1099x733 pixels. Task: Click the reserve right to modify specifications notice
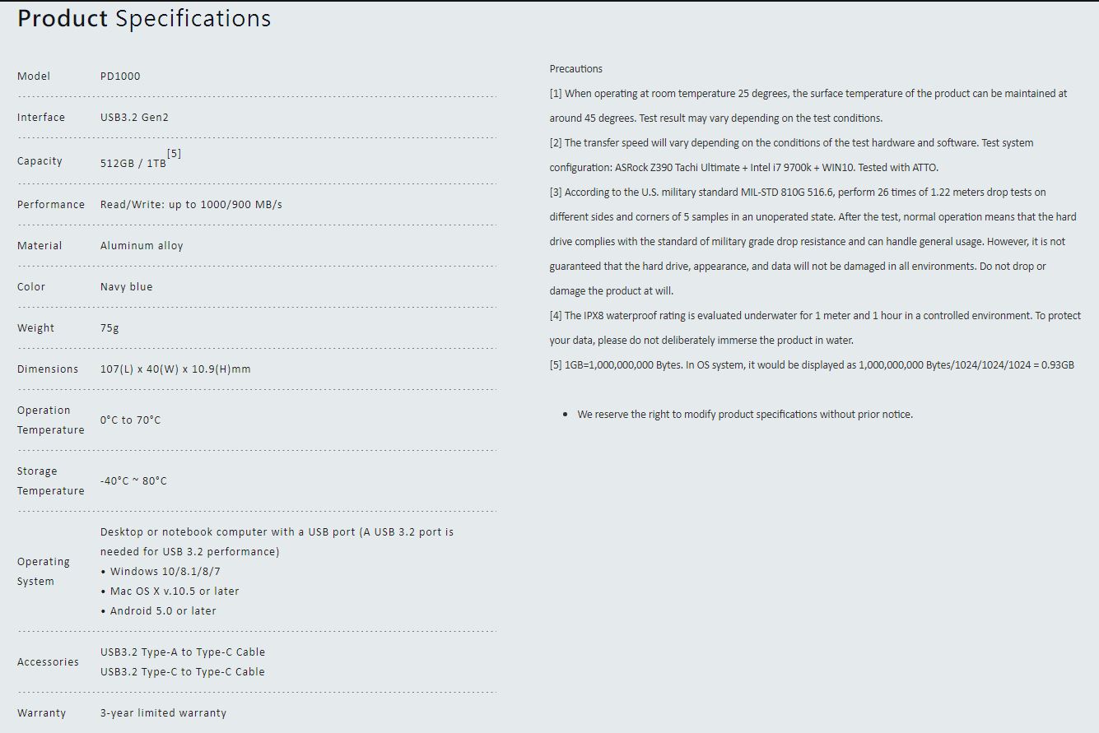click(745, 415)
